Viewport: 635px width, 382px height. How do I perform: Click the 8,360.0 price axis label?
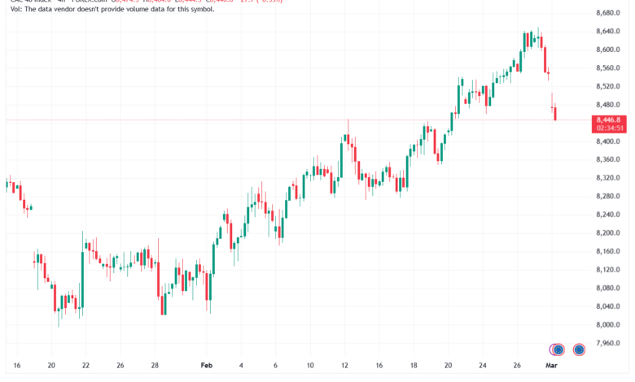pos(608,159)
